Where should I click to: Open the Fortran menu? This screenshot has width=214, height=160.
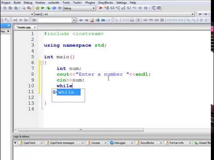(40, 3)
